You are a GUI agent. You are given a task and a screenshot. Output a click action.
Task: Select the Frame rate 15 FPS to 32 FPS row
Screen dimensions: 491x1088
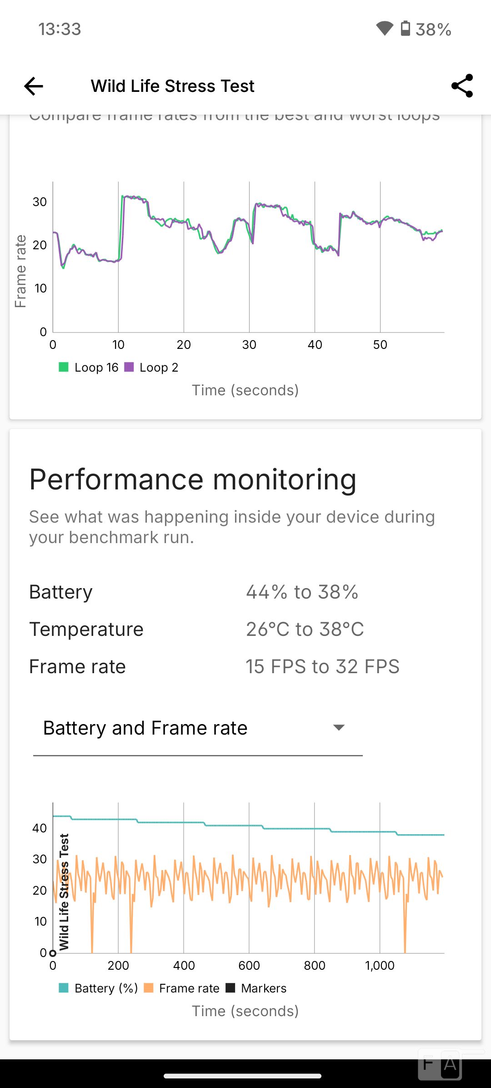tap(245, 667)
